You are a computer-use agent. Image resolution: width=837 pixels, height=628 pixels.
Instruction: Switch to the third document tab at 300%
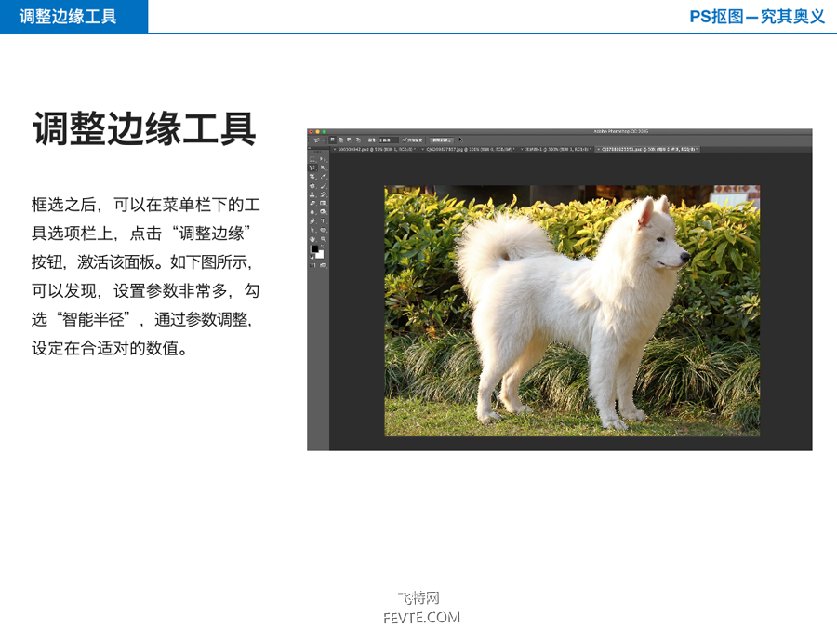pyautogui.click(x=556, y=149)
